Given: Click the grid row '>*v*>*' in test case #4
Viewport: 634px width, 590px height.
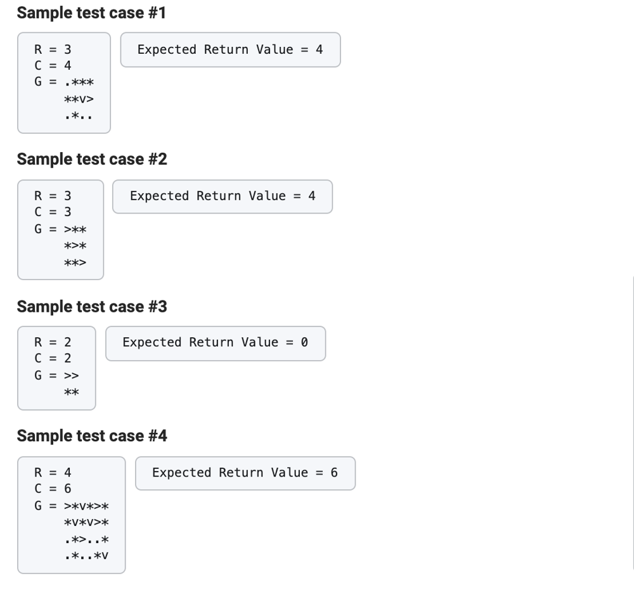Looking at the screenshot, I should coord(86,506).
